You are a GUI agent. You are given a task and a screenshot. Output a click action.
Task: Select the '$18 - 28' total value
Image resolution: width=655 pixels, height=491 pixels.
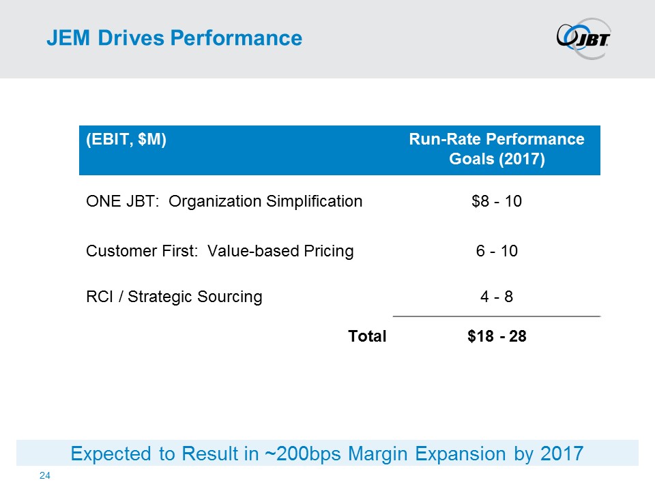coord(497,336)
